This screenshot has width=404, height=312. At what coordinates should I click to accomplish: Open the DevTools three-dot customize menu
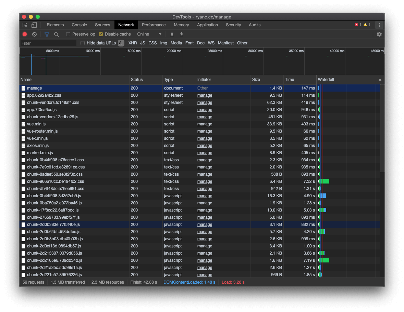[379, 25]
